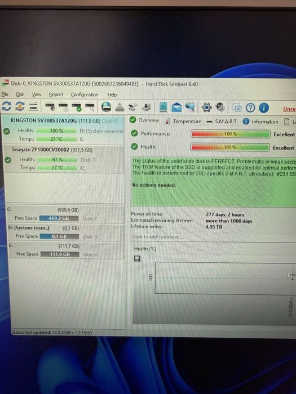Select the KINGSTON SV300S37A120G disk entry
Viewport: 296px width, 394px height.
point(63,129)
